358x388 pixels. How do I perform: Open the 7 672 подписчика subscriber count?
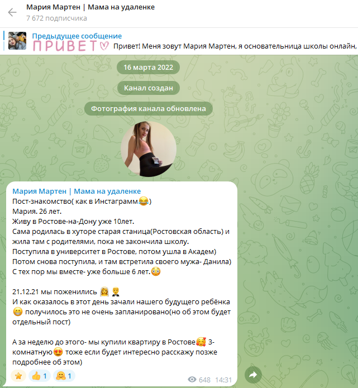click(57, 18)
